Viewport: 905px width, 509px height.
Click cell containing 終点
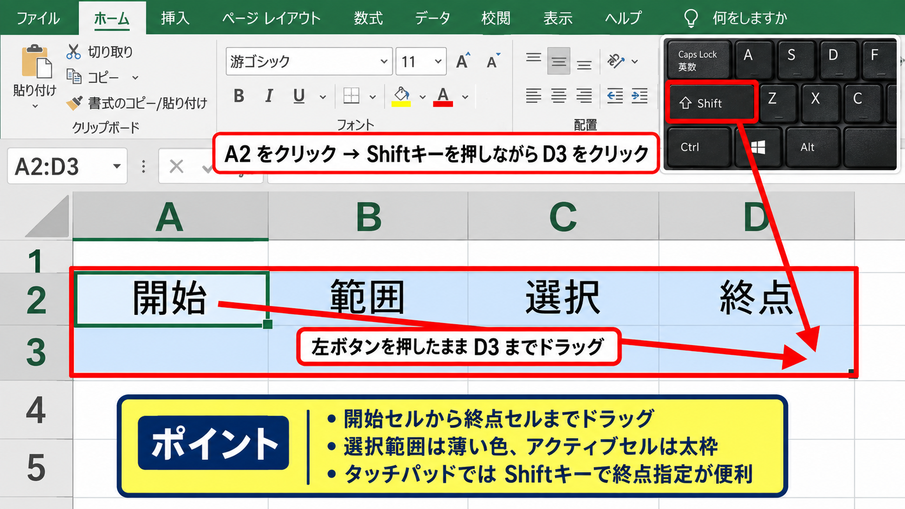pos(757,299)
